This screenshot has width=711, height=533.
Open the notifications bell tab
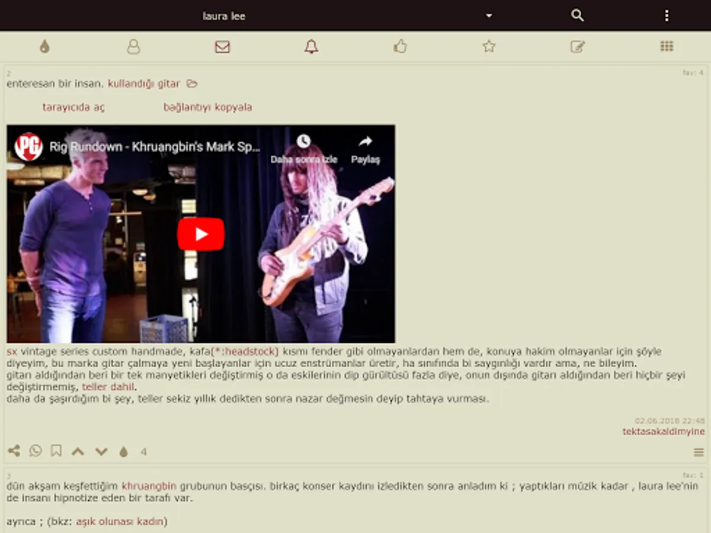311,47
